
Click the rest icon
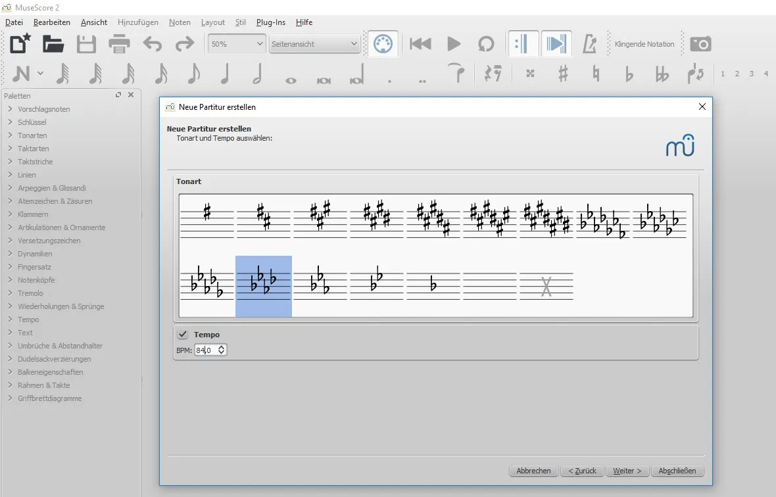pos(493,73)
